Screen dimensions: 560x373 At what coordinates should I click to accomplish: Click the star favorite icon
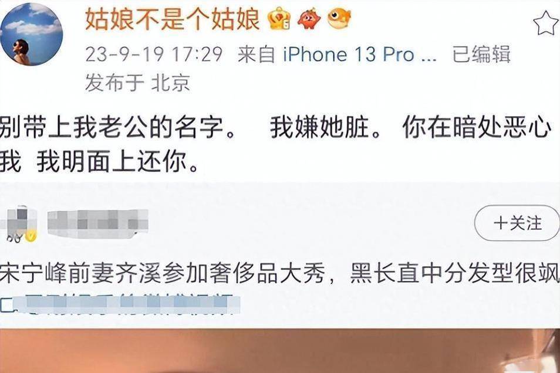click(546, 23)
